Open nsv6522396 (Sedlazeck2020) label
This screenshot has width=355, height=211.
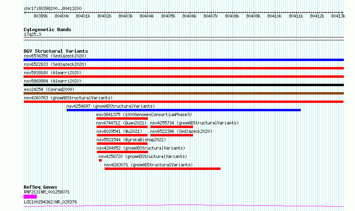click(x=181, y=131)
